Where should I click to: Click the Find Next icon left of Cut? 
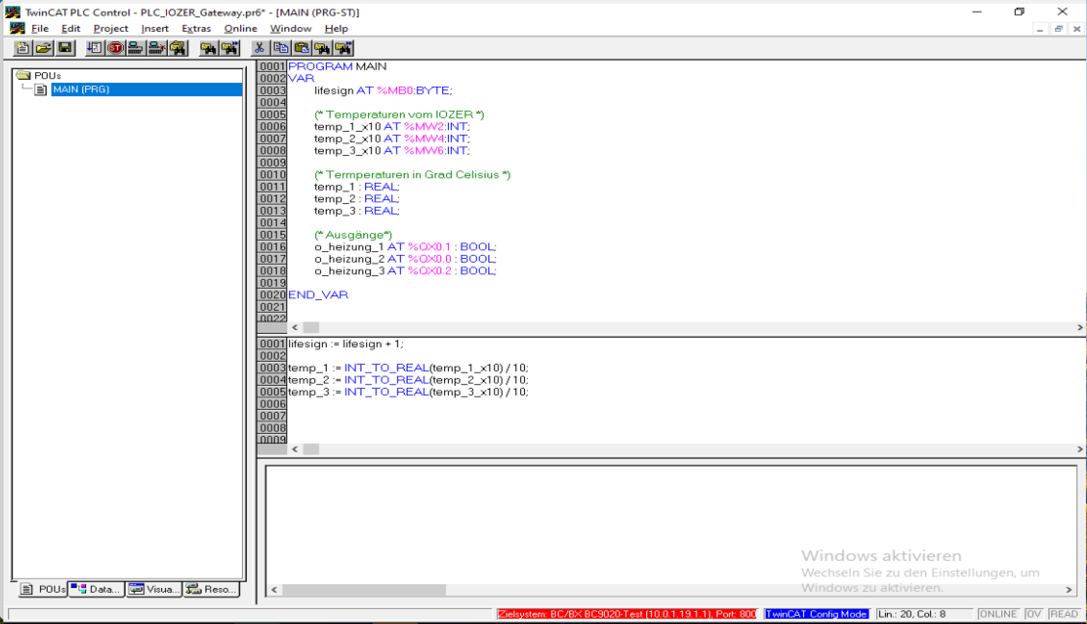point(230,48)
